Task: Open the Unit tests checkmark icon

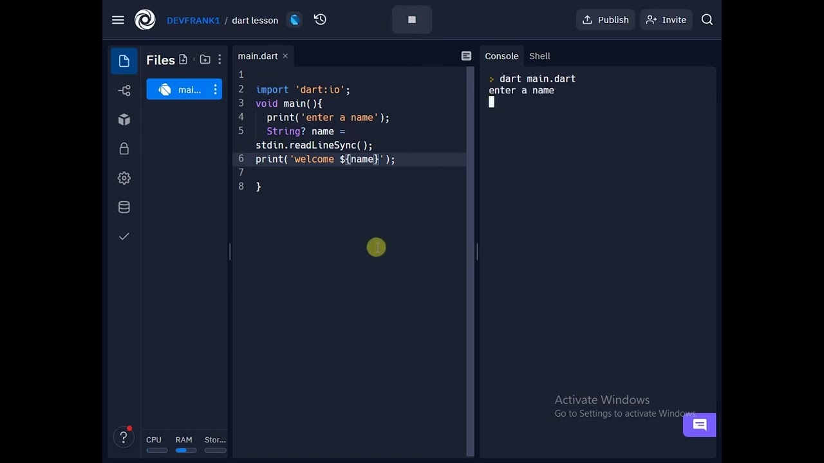Action: pyautogui.click(x=124, y=236)
